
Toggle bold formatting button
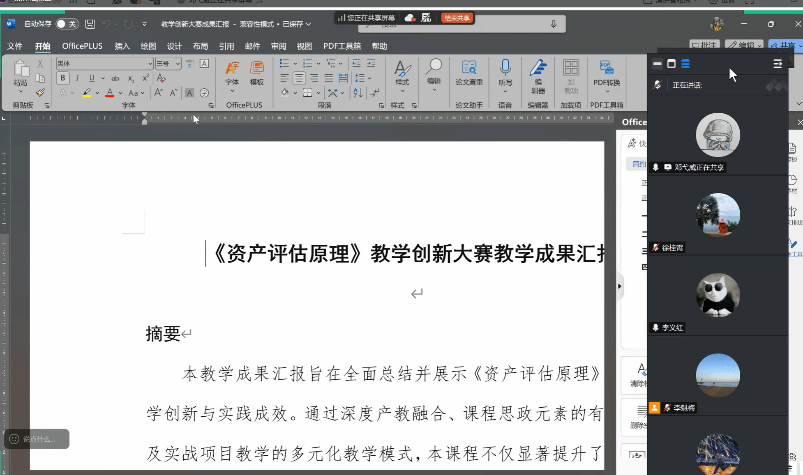pyautogui.click(x=62, y=78)
